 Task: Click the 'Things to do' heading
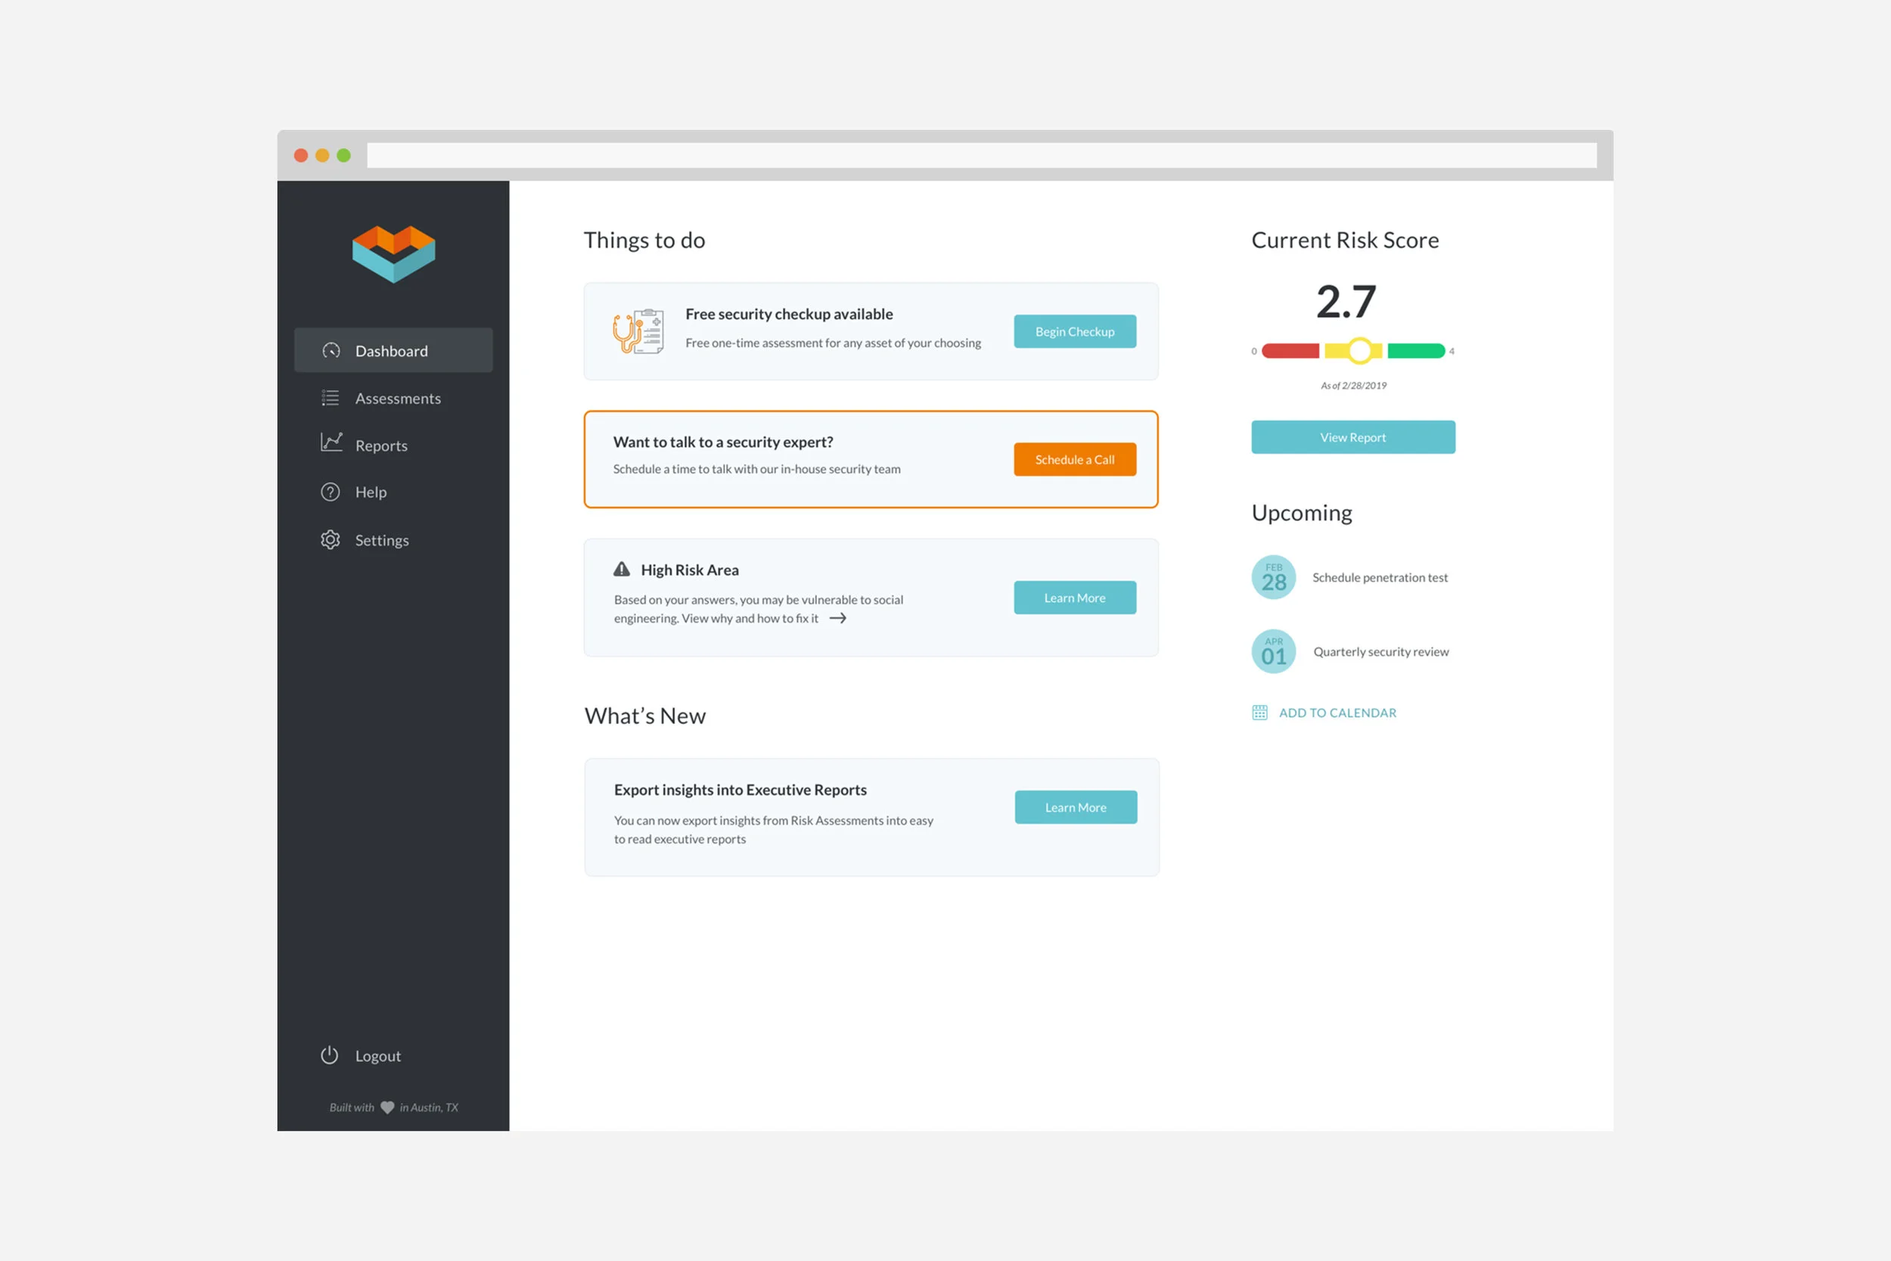pos(644,240)
